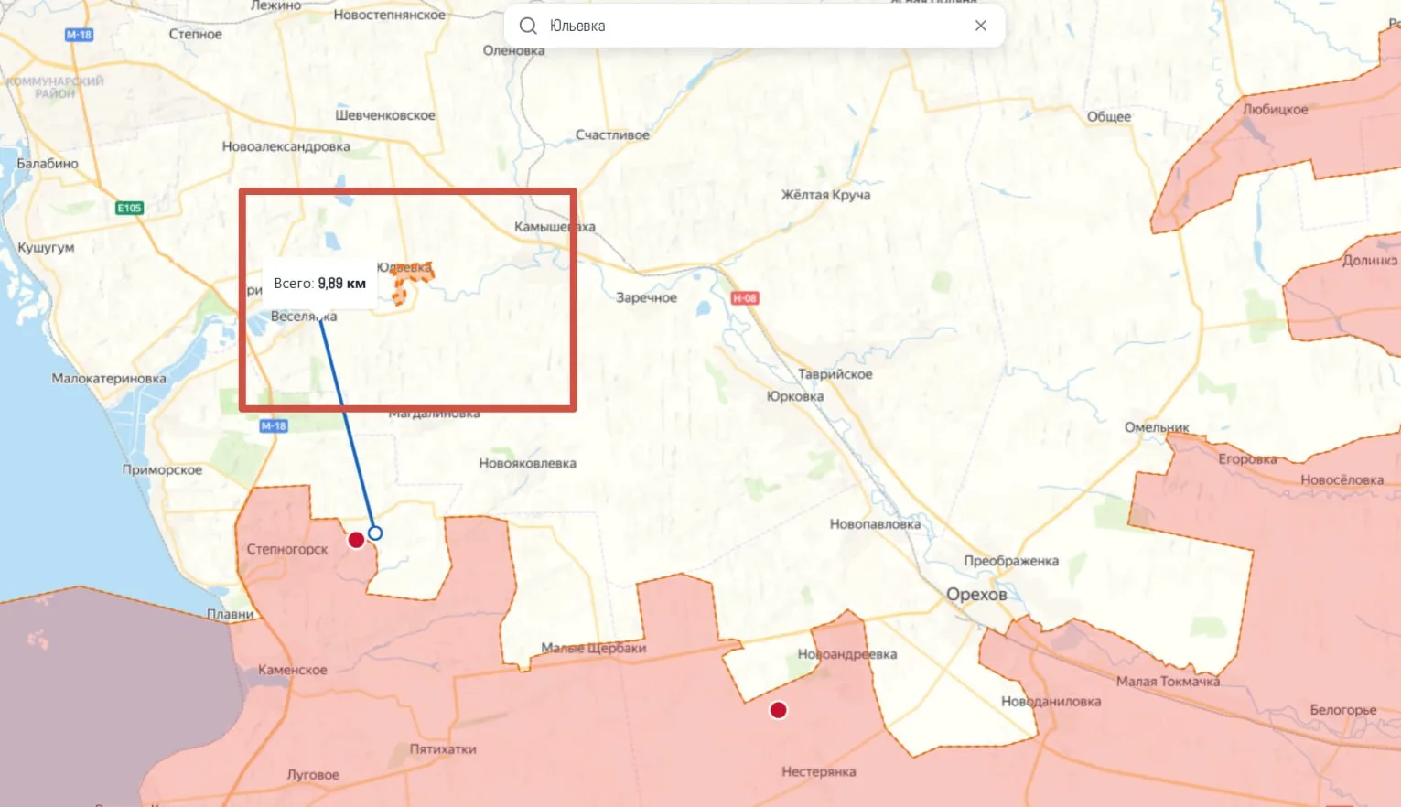Select the Новоандреевка label
The width and height of the screenshot is (1401, 807).
click(847, 654)
